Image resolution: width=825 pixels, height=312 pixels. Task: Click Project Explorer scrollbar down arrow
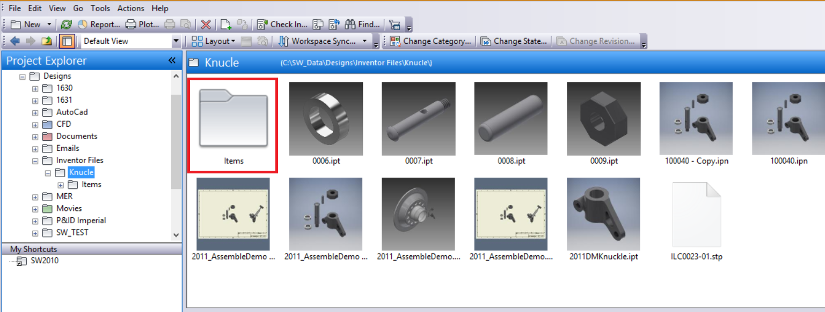(x=176, y=234)
